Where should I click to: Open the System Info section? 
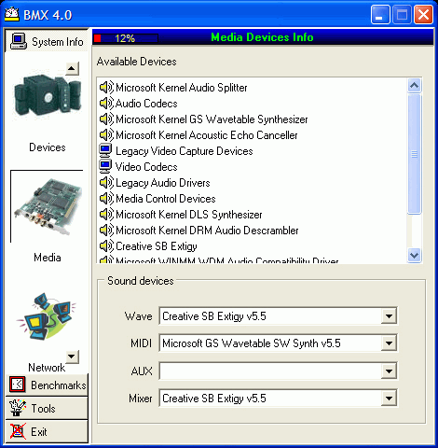47,41
